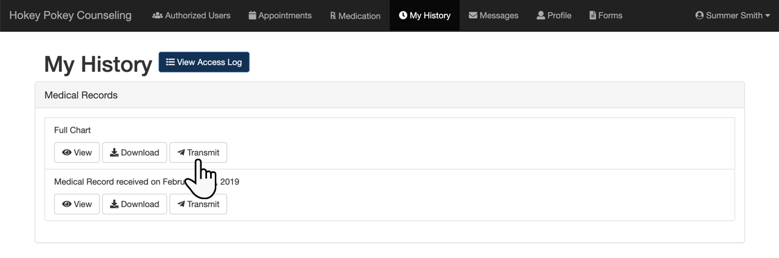Click the Summer Smith user avatar icon
The image size is (779, 258).
[699, 15]
